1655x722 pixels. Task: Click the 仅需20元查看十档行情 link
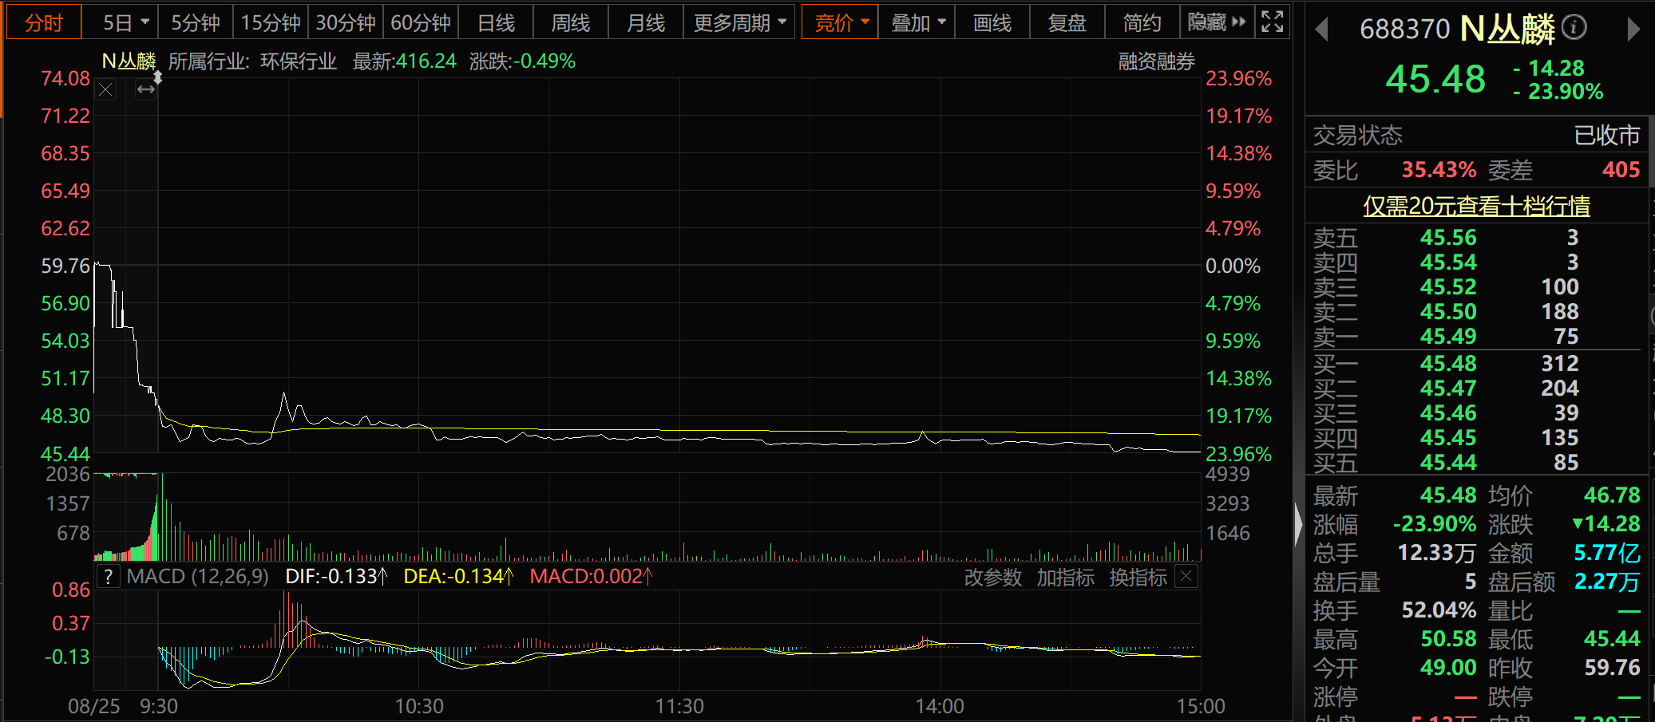pos(1476,206)
